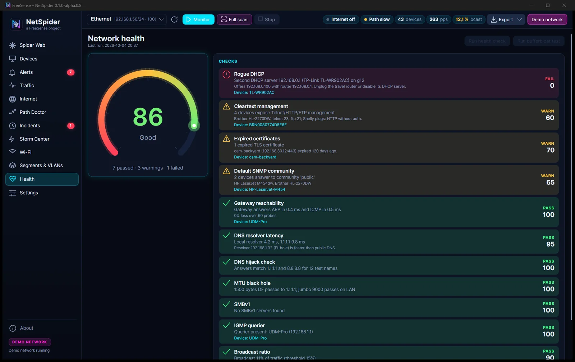Run a Full scan
The image size is (575, 362).
[234, 19]
